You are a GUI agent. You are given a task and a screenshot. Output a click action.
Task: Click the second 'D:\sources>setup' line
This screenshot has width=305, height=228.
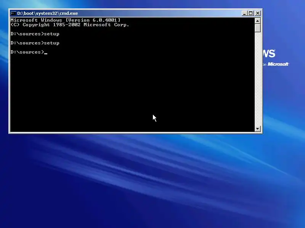pyautogui.click(x=35, y=43)
